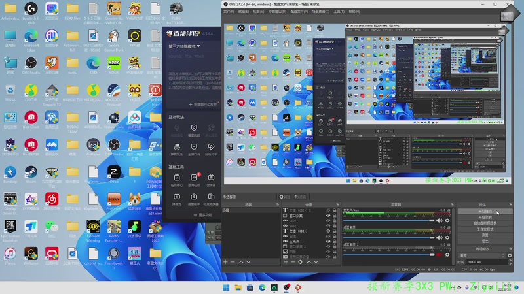
Task: Open TeamSpeak 3 desktop shortcut
Action: [113, 258]
